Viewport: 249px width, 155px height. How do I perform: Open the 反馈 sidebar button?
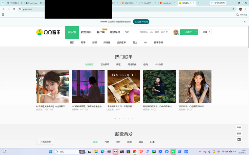point(239,133)
